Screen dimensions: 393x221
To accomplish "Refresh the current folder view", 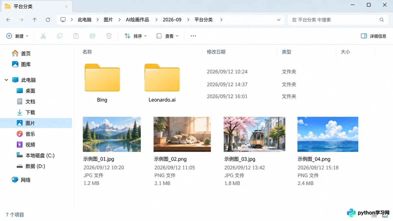I will point(48,20).
